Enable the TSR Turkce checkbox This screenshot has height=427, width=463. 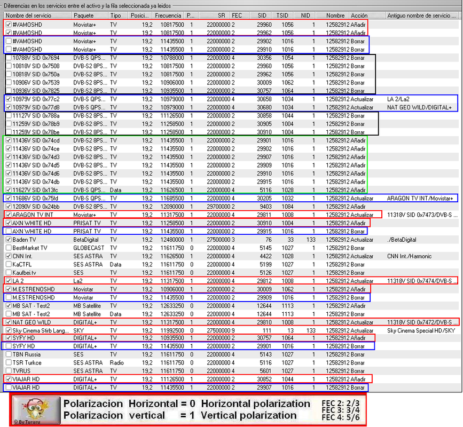(9, 362)
